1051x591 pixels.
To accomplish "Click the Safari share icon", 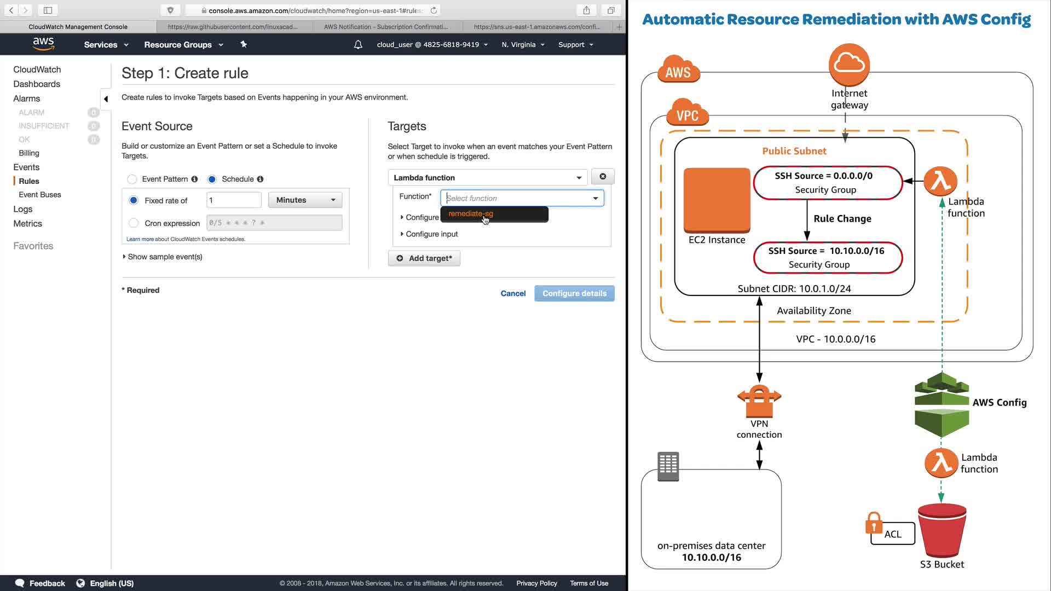I will coord(586,10).
